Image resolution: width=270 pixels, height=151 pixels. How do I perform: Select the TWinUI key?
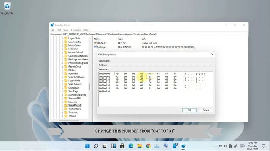(x=72, y=116)
